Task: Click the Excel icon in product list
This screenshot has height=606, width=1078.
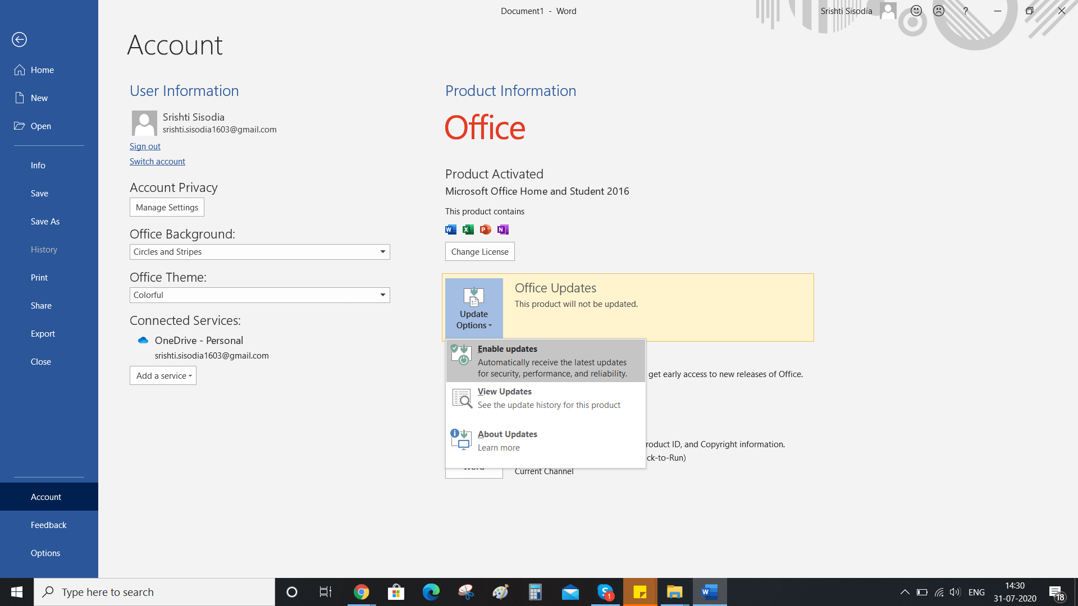Action: click(468, 229)
